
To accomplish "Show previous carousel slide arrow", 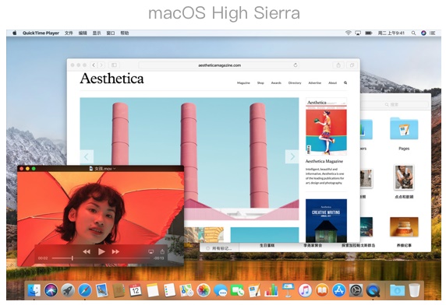I will coord(87,156).
